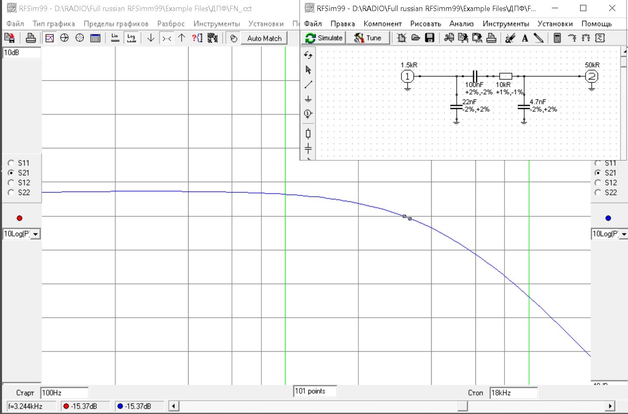Select S12 on the right trace panel

point(606,183)
